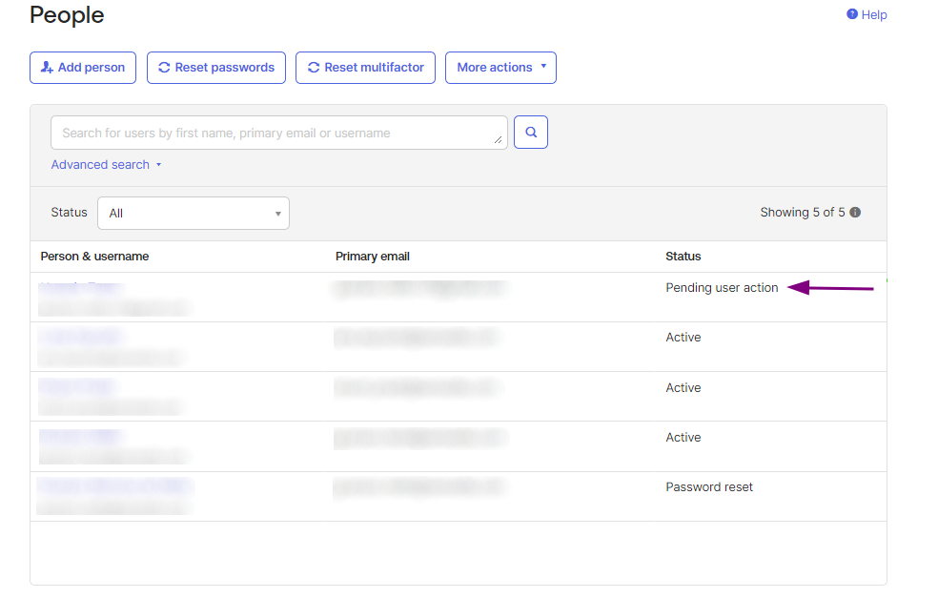Screen dimensions: 938x598
Task: Click the Add person user icon
Action: click(x=46, y=67)
